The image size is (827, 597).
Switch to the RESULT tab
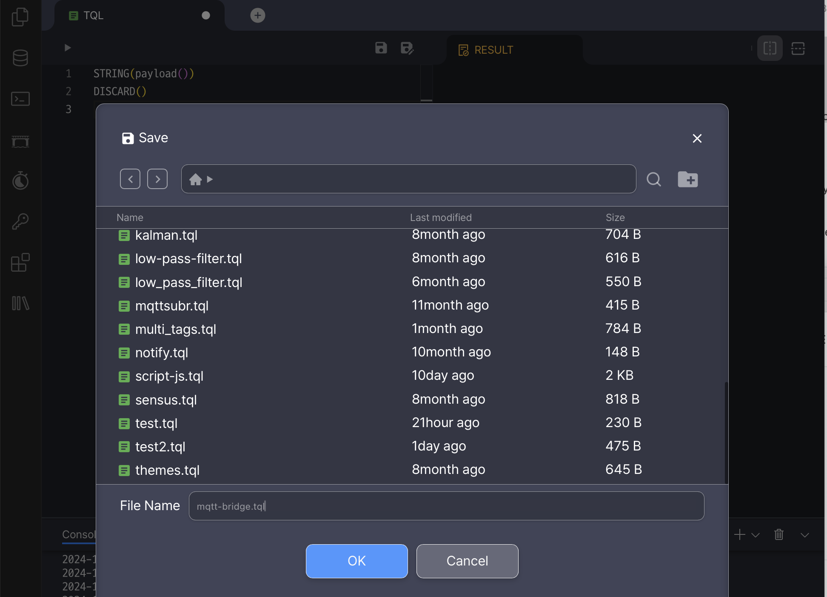point(486,50)
